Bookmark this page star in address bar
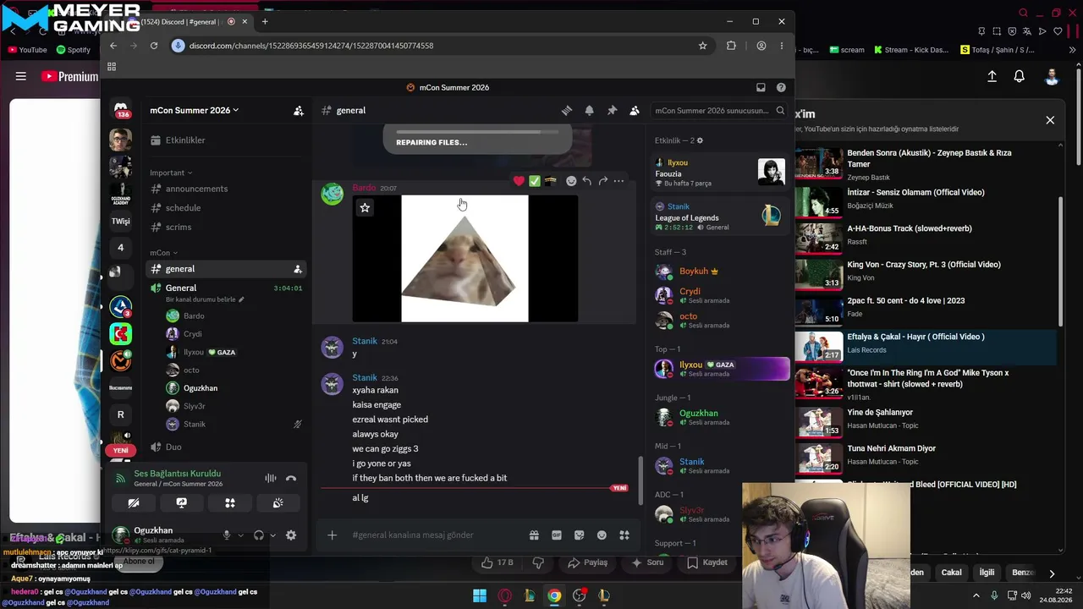Image resolution: width=1083 pixels, height=609 pixels. 702,46
